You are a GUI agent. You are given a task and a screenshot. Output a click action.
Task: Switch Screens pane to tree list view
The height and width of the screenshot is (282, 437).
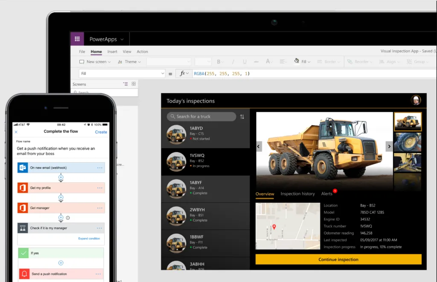pos(126,84)
